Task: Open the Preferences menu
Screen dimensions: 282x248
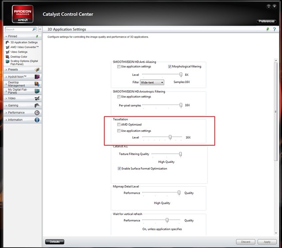Action: tap(266, 21)
